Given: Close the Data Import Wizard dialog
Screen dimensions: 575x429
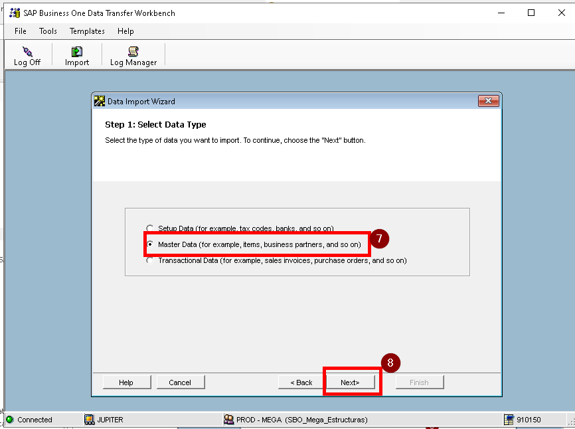Looking at the screenshot, I should pyautogui.click(x=489, y=101).
